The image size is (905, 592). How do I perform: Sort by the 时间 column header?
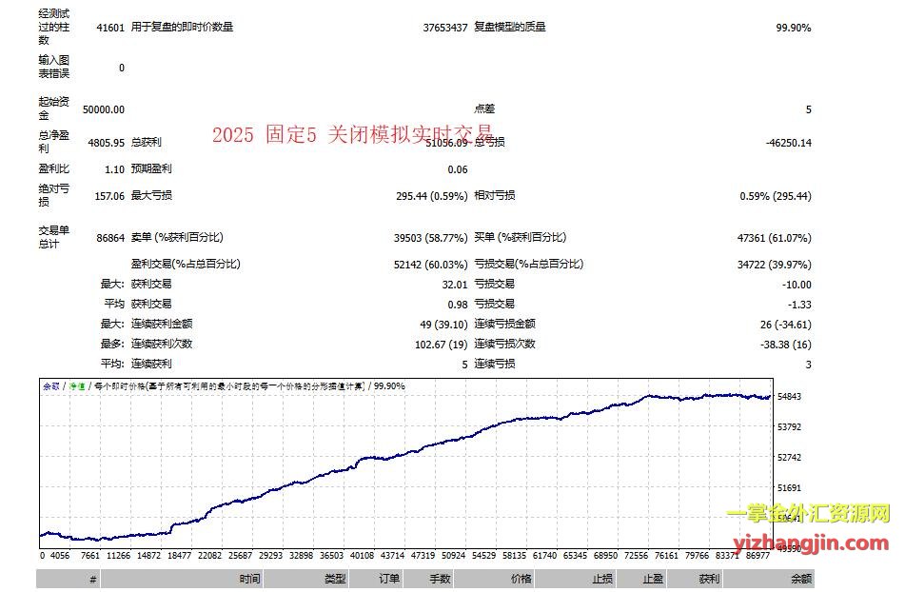pyautogui.click(x=250, y=579)
